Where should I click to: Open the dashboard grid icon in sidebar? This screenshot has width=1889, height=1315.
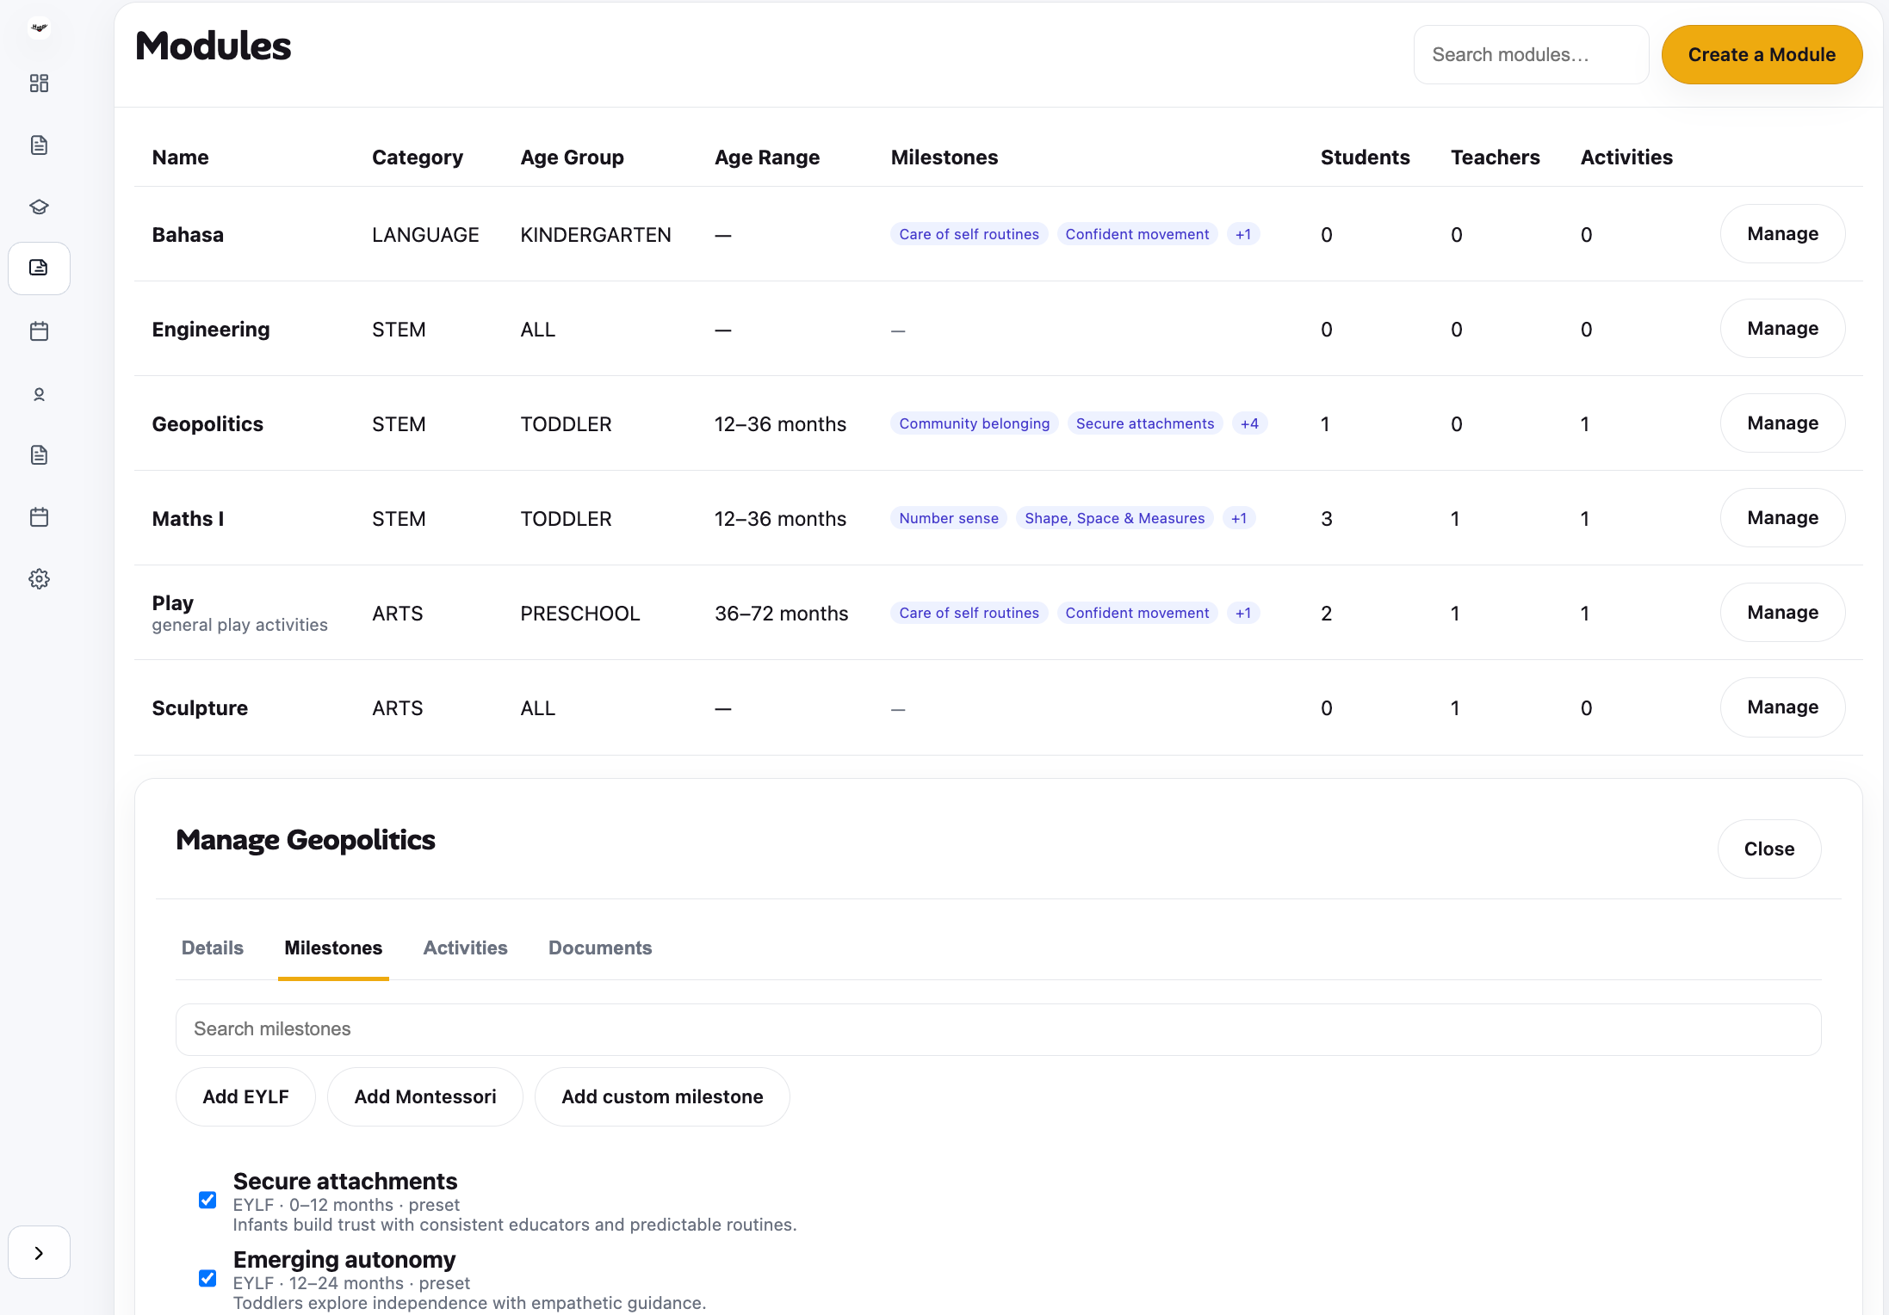tap(38, 83)
